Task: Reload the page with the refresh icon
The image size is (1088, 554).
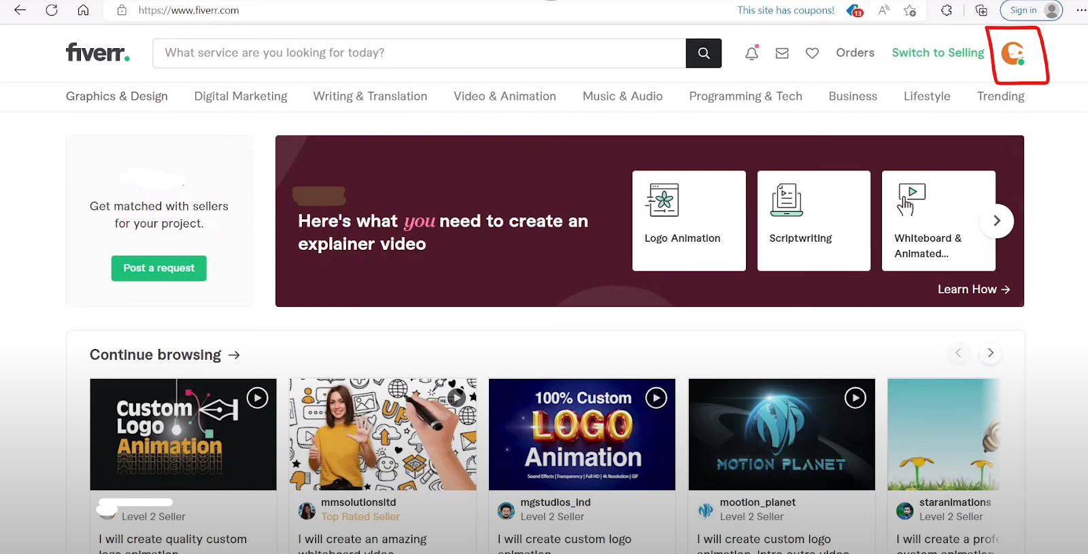Action: [x=52, y=10]
